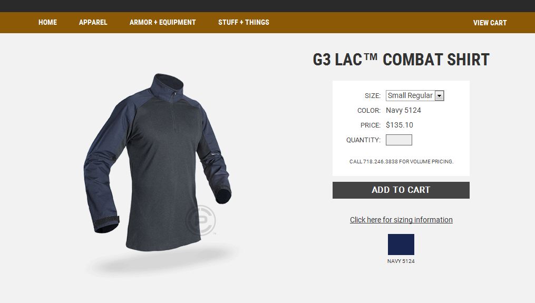Go to ARMOR + EQUIPMENT section
535x303 pixels.
click(x=162, y=23)
